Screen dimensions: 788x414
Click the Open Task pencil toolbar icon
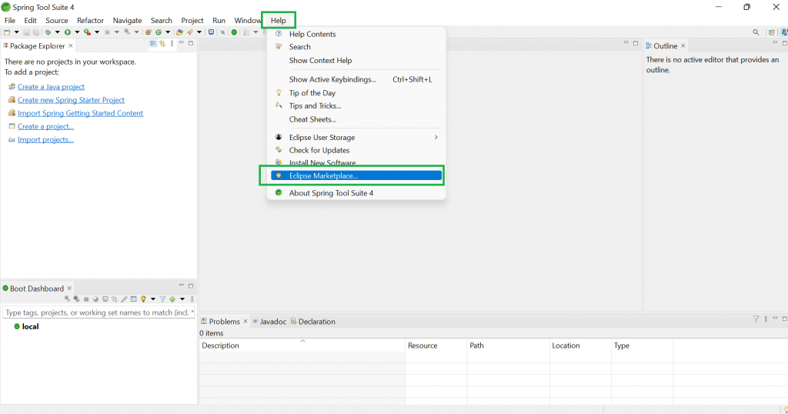tap(189, 32)
